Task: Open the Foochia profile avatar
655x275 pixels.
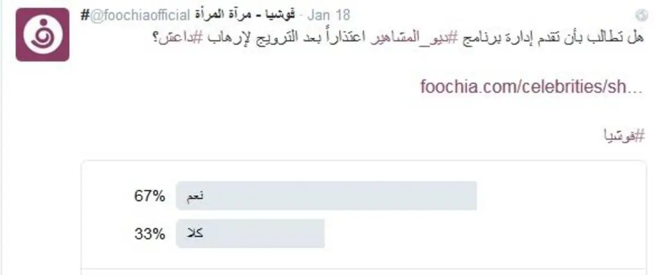Action: pyautogui.click(x=42, y=34)
